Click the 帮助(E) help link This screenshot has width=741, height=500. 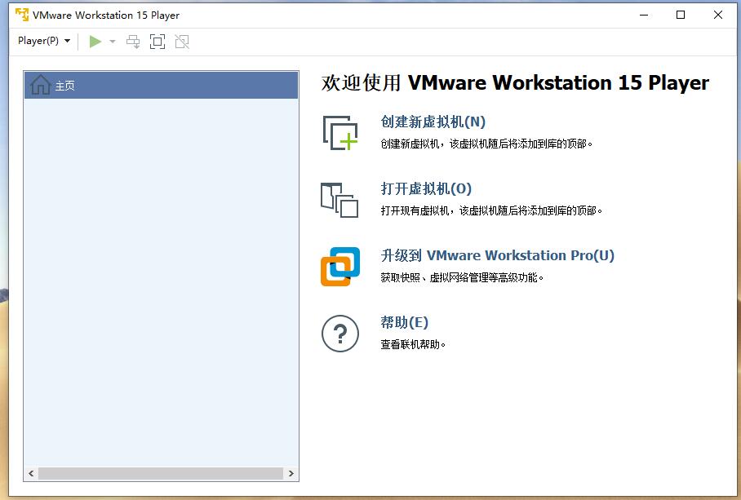(x=404, y=322)
